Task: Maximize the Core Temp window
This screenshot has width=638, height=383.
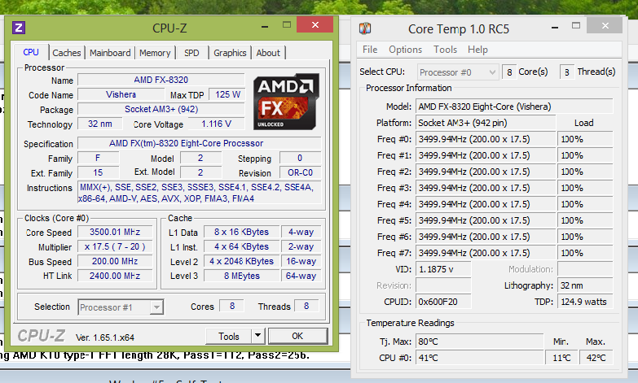Action: [576, 26]
